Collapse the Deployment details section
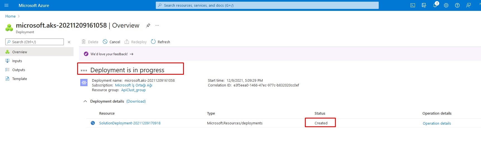 click(x=85, y=101)
